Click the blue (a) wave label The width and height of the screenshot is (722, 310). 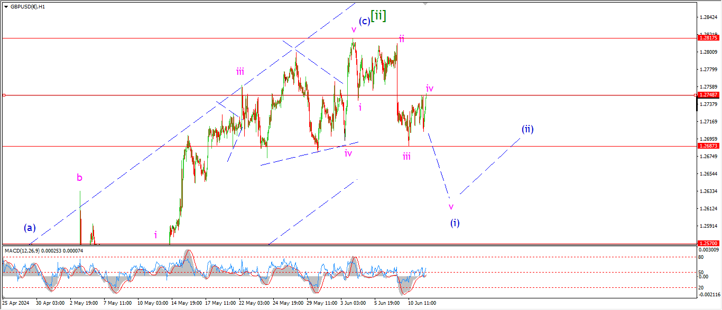[30, 228]
